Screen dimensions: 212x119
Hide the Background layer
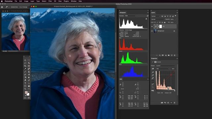coord(152,31)
